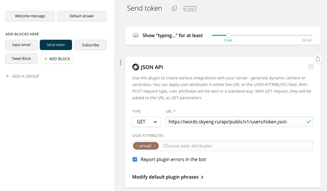Open JSON API help question mark icon

(x=311, y=67)
